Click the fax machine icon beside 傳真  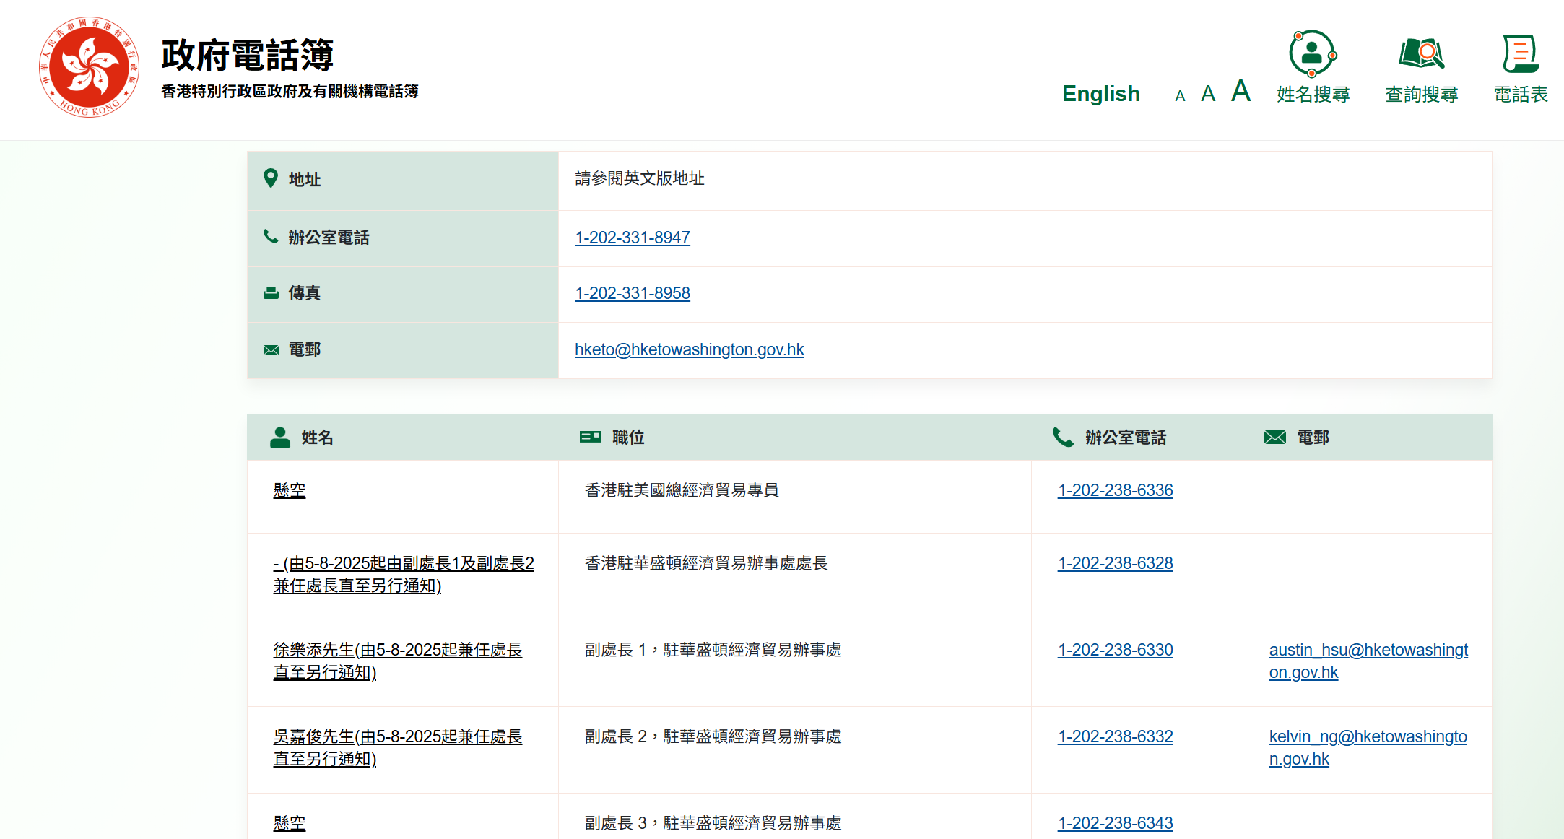coord(271,292)
